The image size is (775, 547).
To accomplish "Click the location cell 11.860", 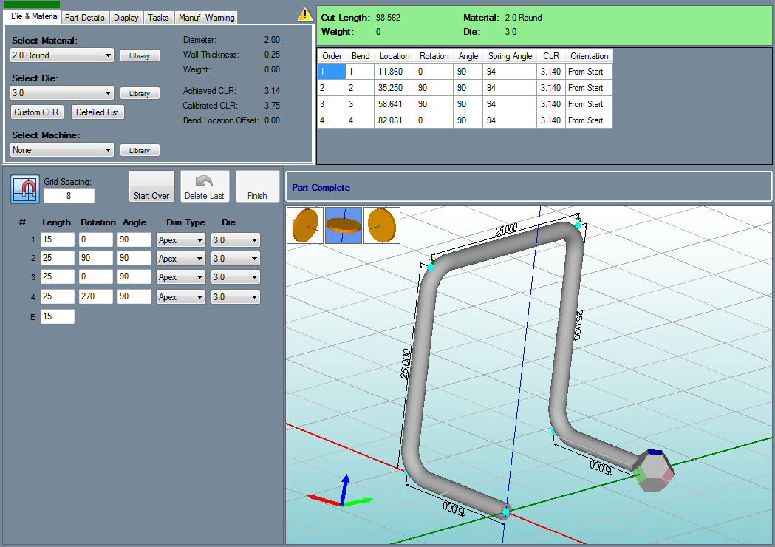I will (394, 72).
